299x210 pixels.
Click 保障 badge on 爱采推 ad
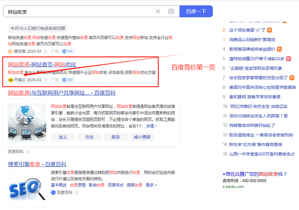[x=68, y=52]
